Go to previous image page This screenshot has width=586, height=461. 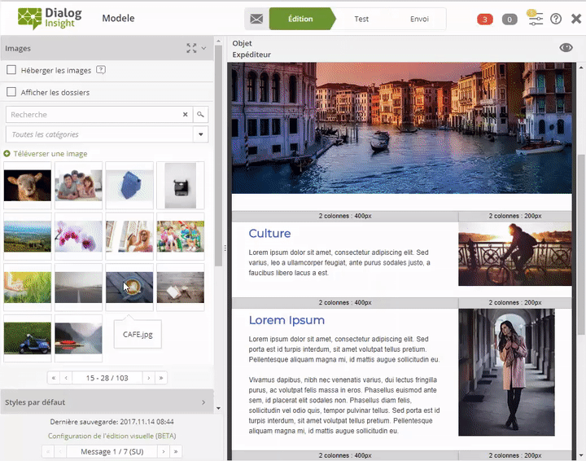tap(66, 378)
